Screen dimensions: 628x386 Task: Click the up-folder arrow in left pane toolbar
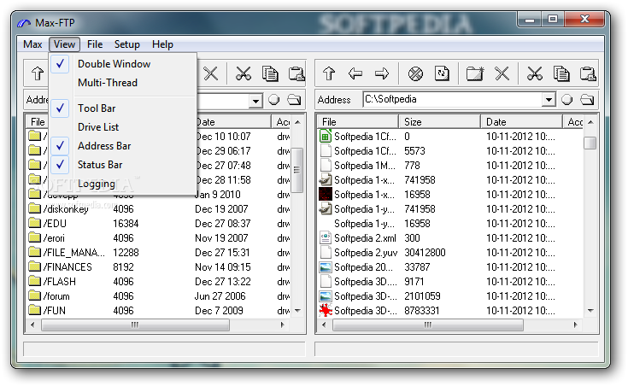point(38,73)
